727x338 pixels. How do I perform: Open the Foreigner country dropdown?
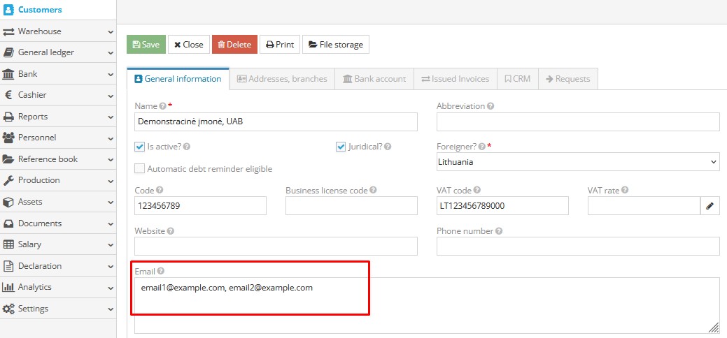(577, 161)
